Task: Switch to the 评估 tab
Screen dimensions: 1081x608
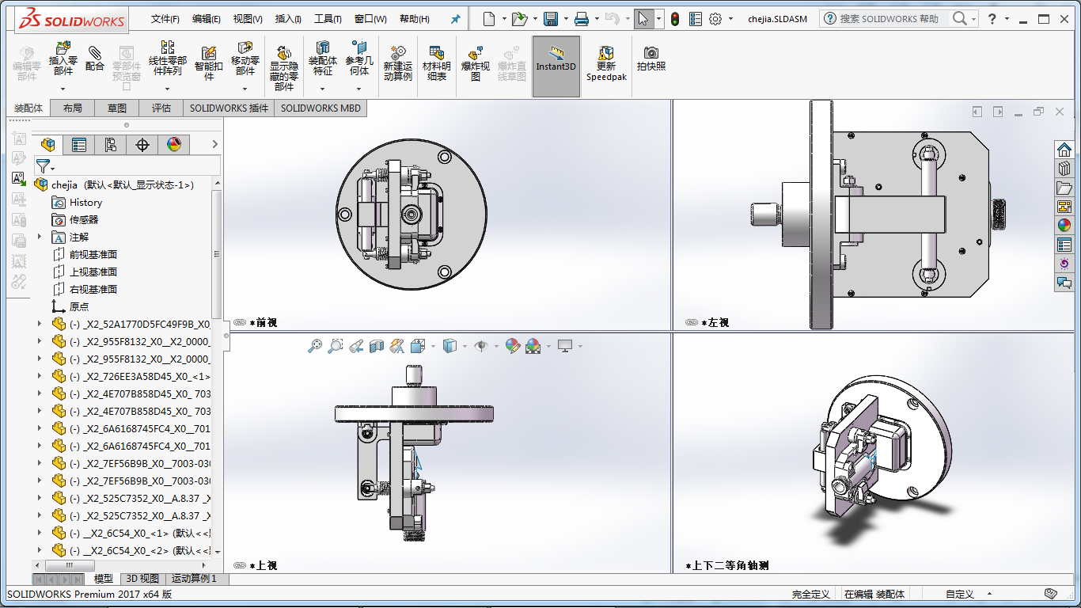Action: (x=161, y=108)
